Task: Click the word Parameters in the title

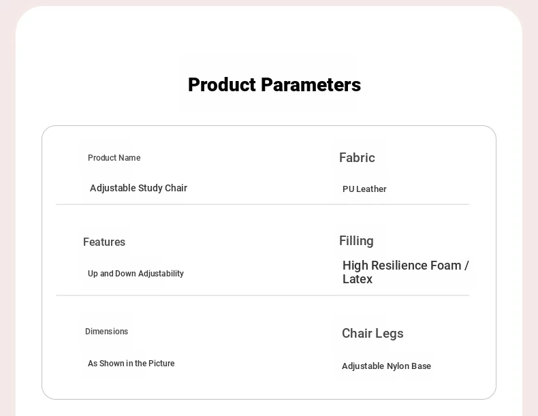Action: (x=311, y=84)
